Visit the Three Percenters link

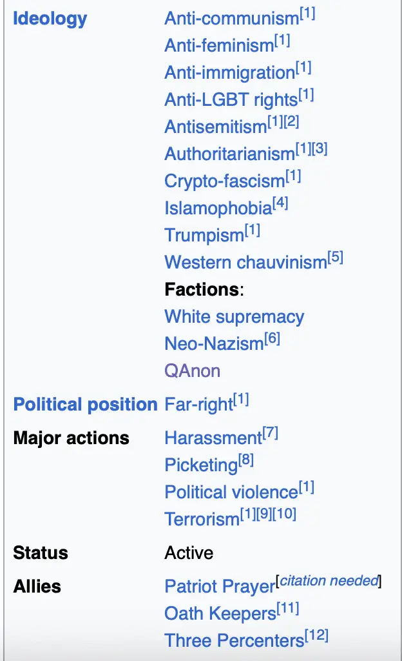click(235, 641)
